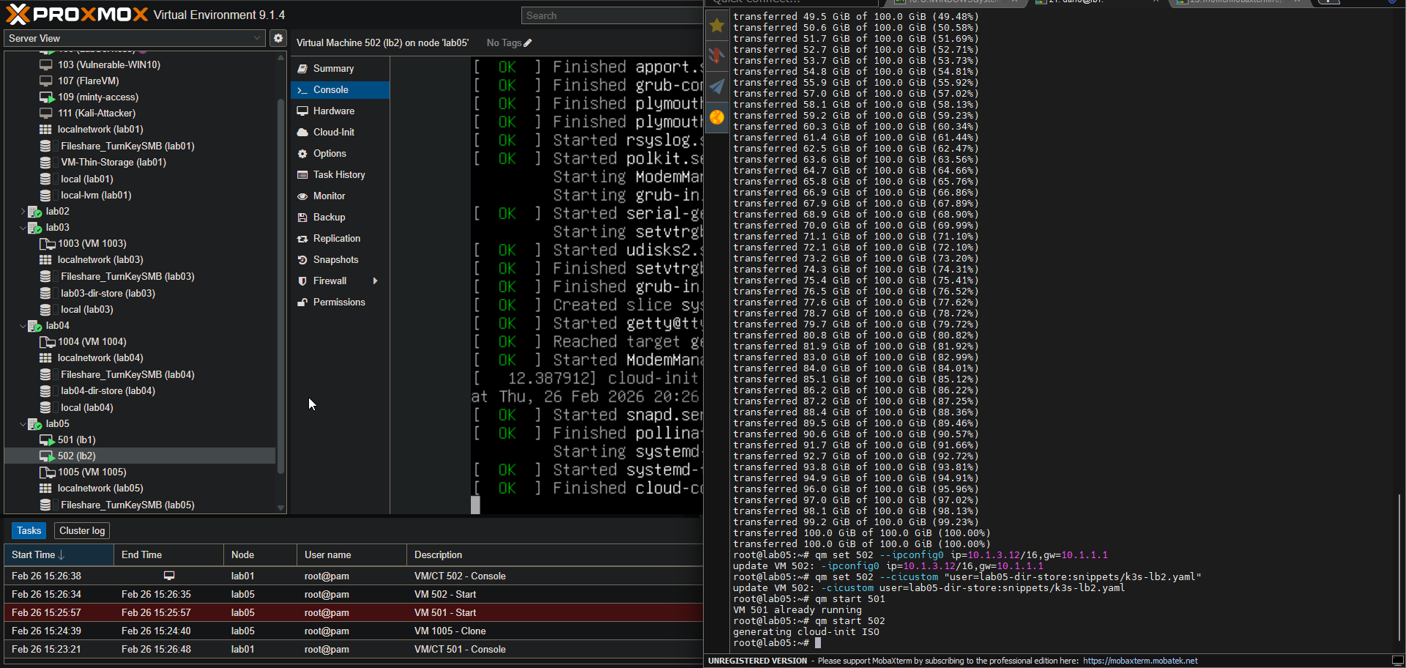Click the Proxmox Search input field
Screen dimensions: 1406x668
611,15
